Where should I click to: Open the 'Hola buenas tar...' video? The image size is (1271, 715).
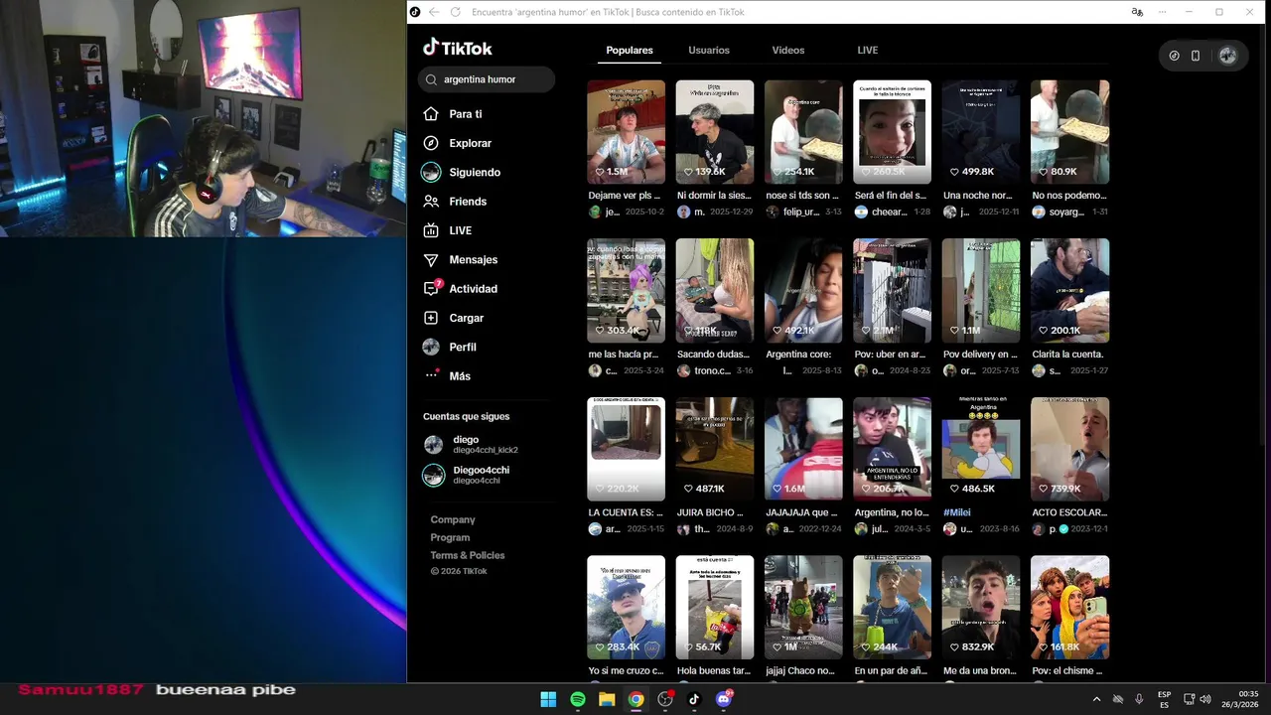(715, 607)
